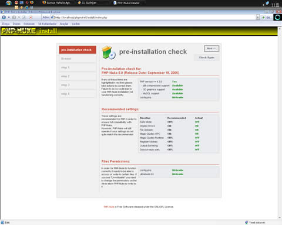Image resolution: width=282 pixels, height=225 pixels.
Task: Click the Next button in the installer
Action: tap(211, 49)
